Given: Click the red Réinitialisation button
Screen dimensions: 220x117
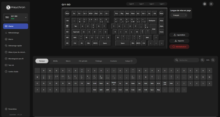Looking at the screenshot, I should pyautogui.click(x=179, y=47).
